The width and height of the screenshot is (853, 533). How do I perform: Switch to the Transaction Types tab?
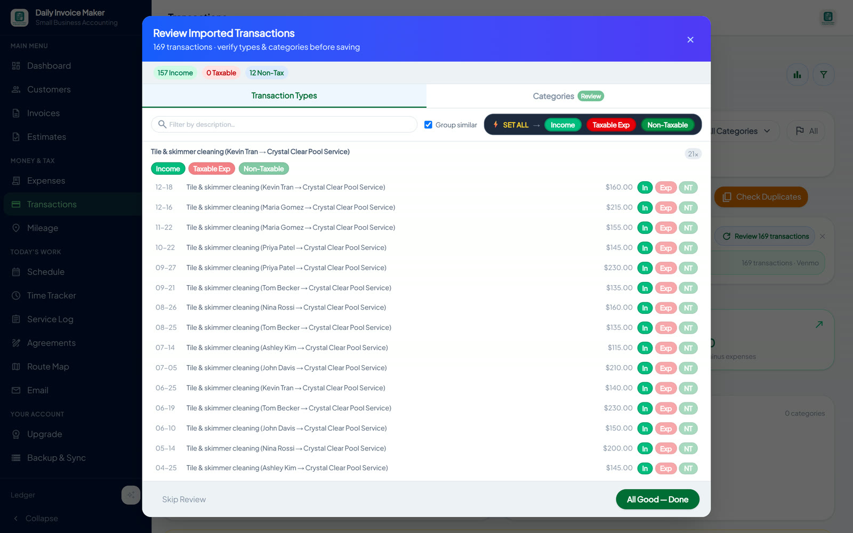pyautogui.click(x=284, y=95)
